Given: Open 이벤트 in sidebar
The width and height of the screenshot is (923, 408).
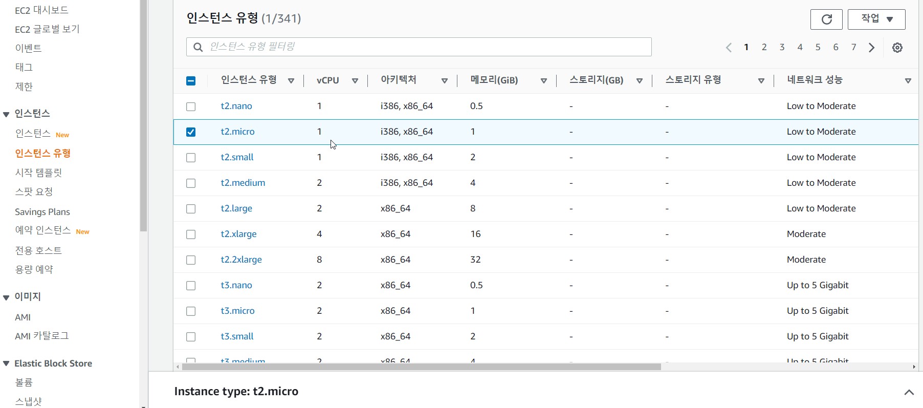Looking at the screenshot, I should pyautogui.click(x=28, y=48).
